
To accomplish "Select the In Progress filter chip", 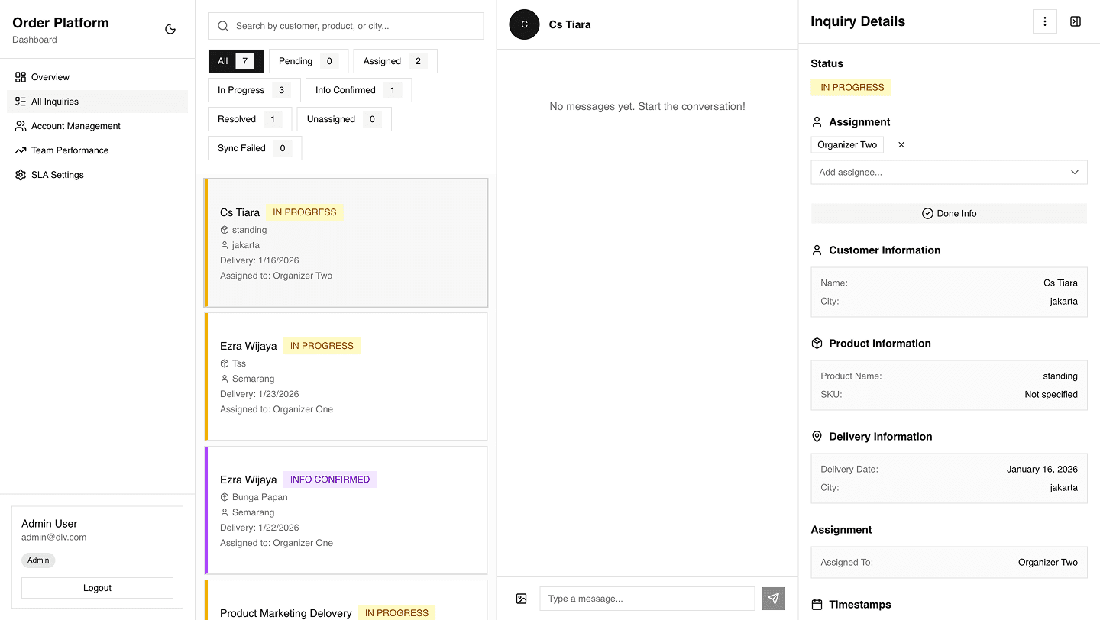I will pyautogui.click(x=254, y=89).
